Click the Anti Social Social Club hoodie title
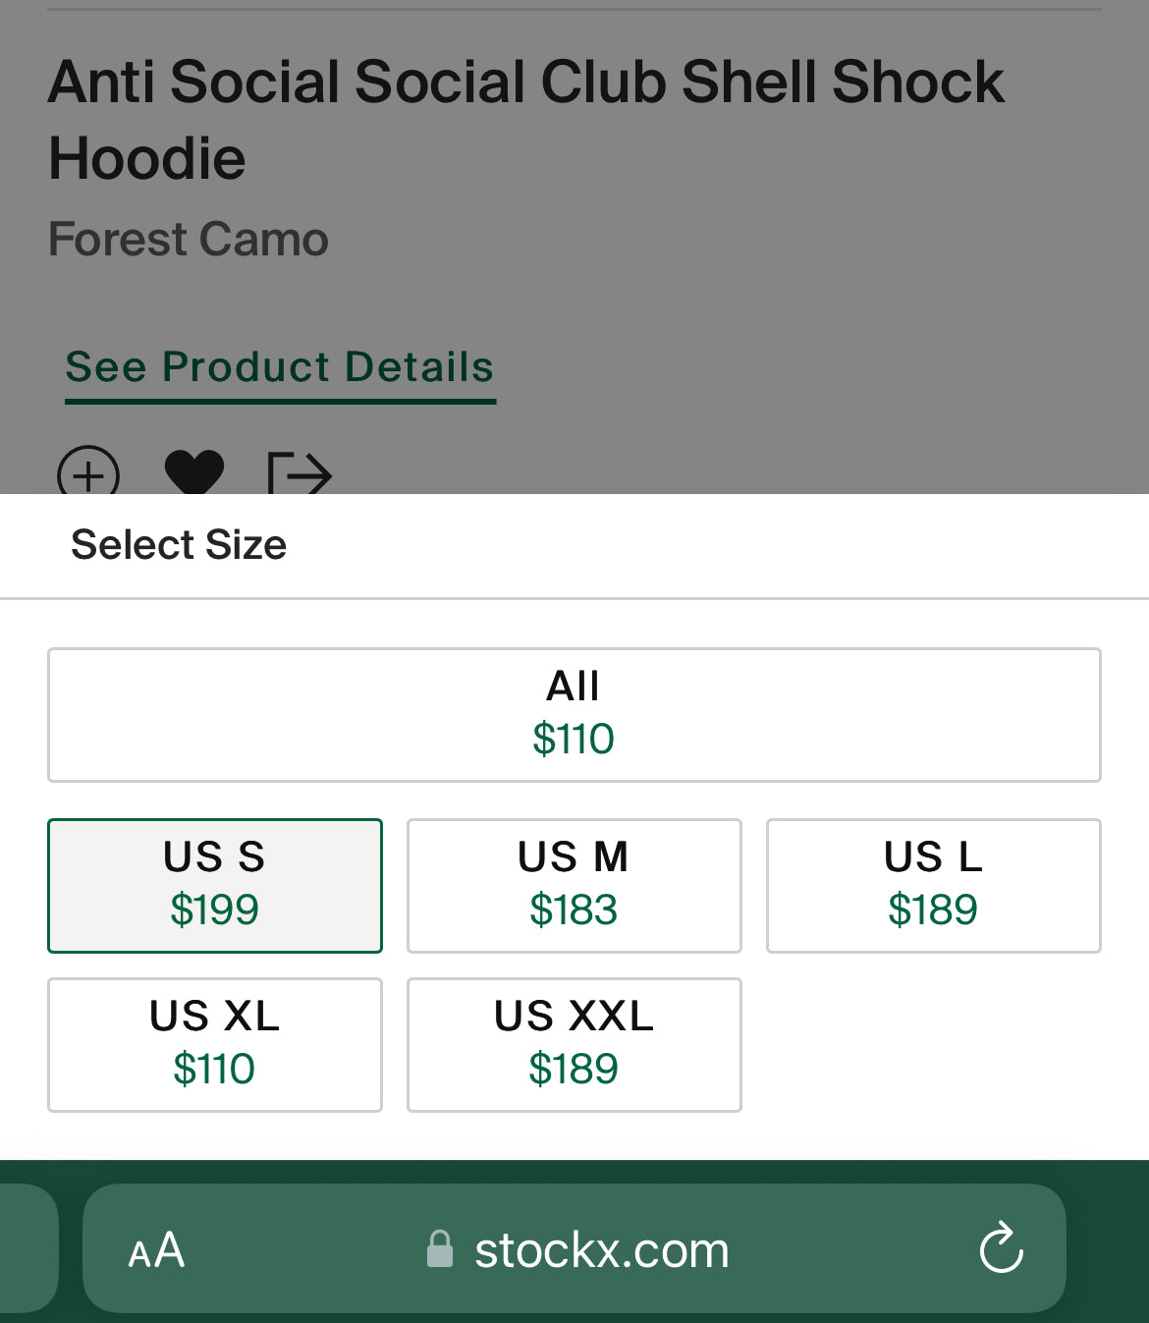The height and width of the screenshot is (1323, 1149). click(525, 119)
